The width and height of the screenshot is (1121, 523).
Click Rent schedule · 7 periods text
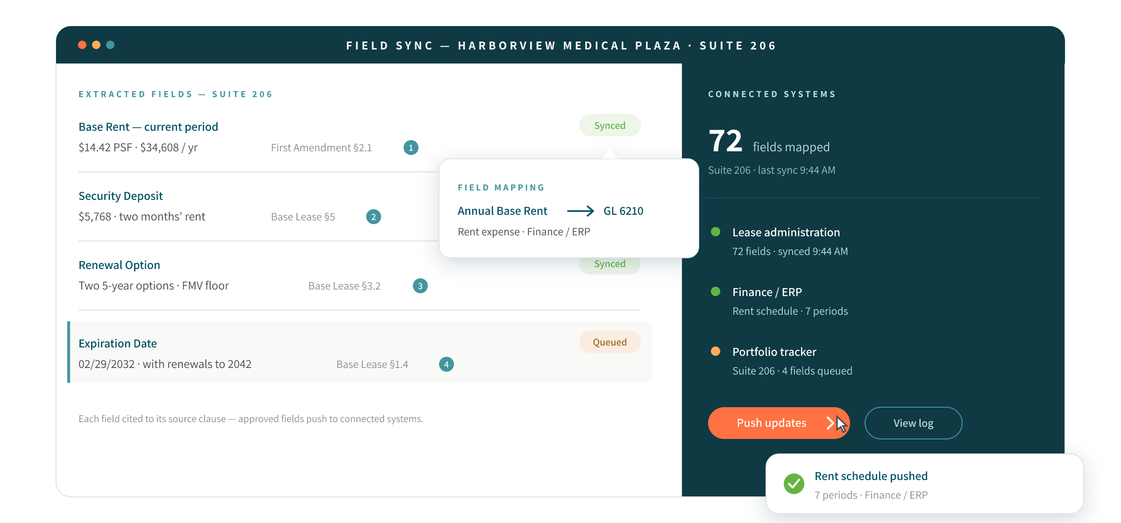[790, 311]
